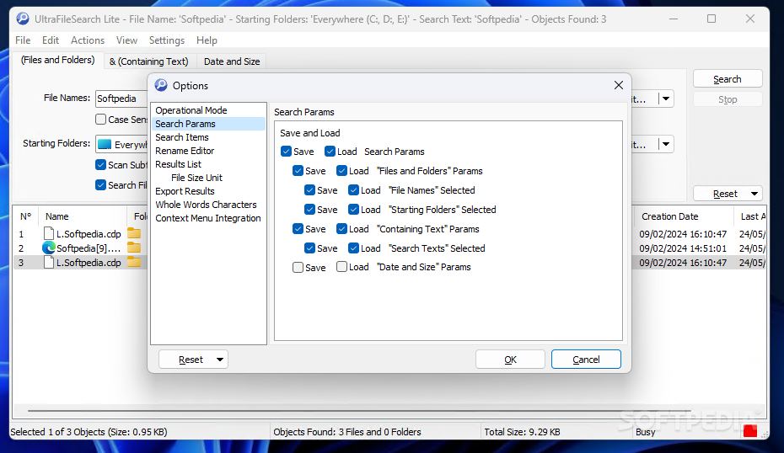This screenshot has width=784, height=453.
Task: Switch to Date and Size tab
Action: point(232,61)
